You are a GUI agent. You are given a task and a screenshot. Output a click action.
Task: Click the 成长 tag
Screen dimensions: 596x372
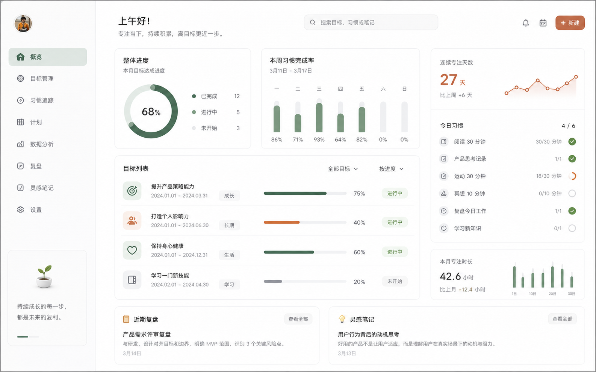(229, 195)
